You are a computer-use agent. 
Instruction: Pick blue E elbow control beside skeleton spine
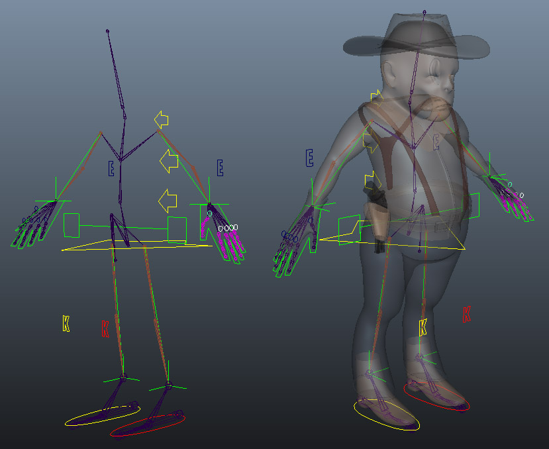click(111, 168)
